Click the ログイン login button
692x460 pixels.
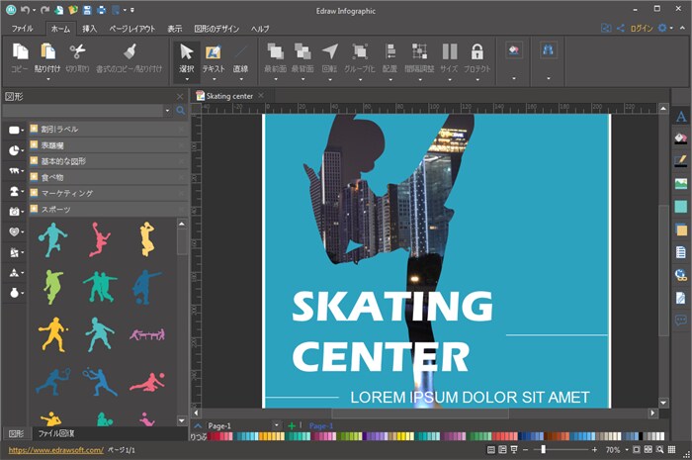[x=642, y=29]
